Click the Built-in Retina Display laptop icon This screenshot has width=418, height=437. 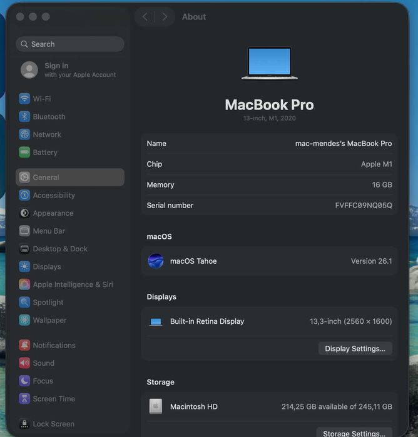click(156, 322)
